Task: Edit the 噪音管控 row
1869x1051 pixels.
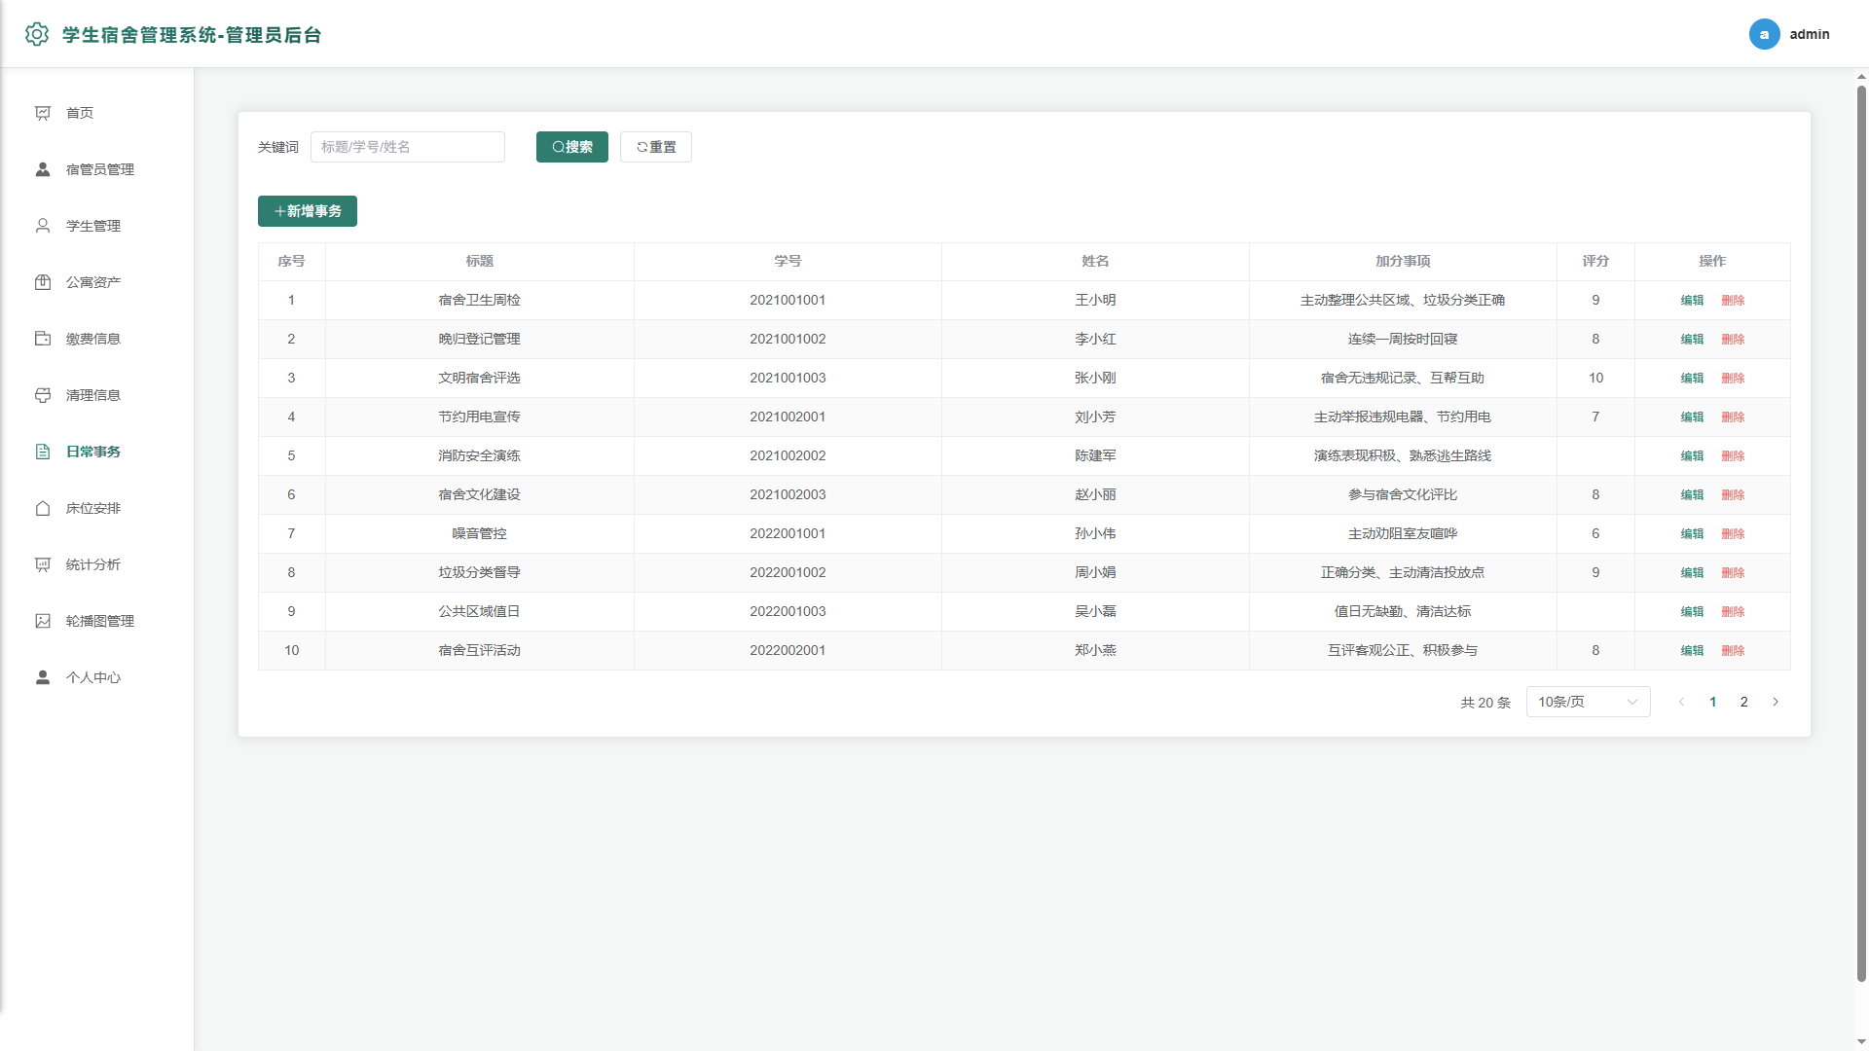Action: tap(1692, 534)
